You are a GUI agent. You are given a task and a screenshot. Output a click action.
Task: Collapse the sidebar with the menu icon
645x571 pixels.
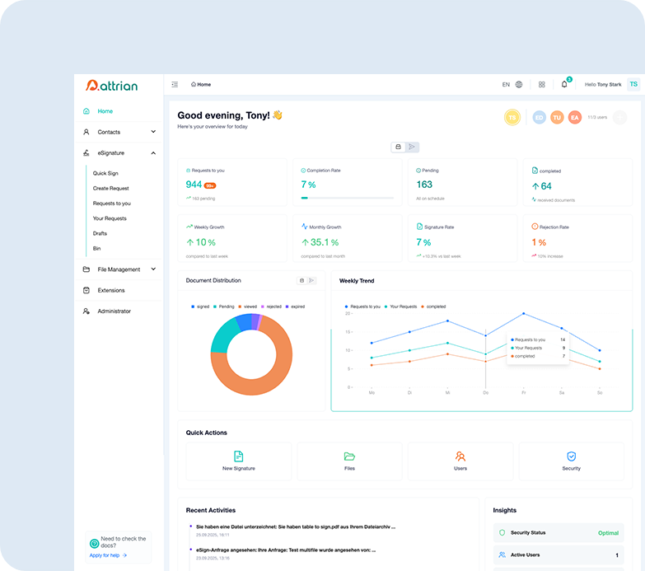coord(175,84)
